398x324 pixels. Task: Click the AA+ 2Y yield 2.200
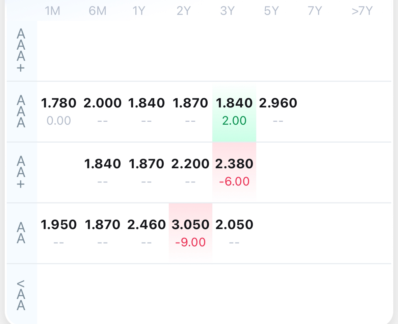coord(190,164)
